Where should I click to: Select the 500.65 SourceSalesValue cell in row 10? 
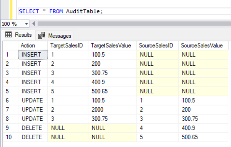pyautogui.click(x=189, y=137)
